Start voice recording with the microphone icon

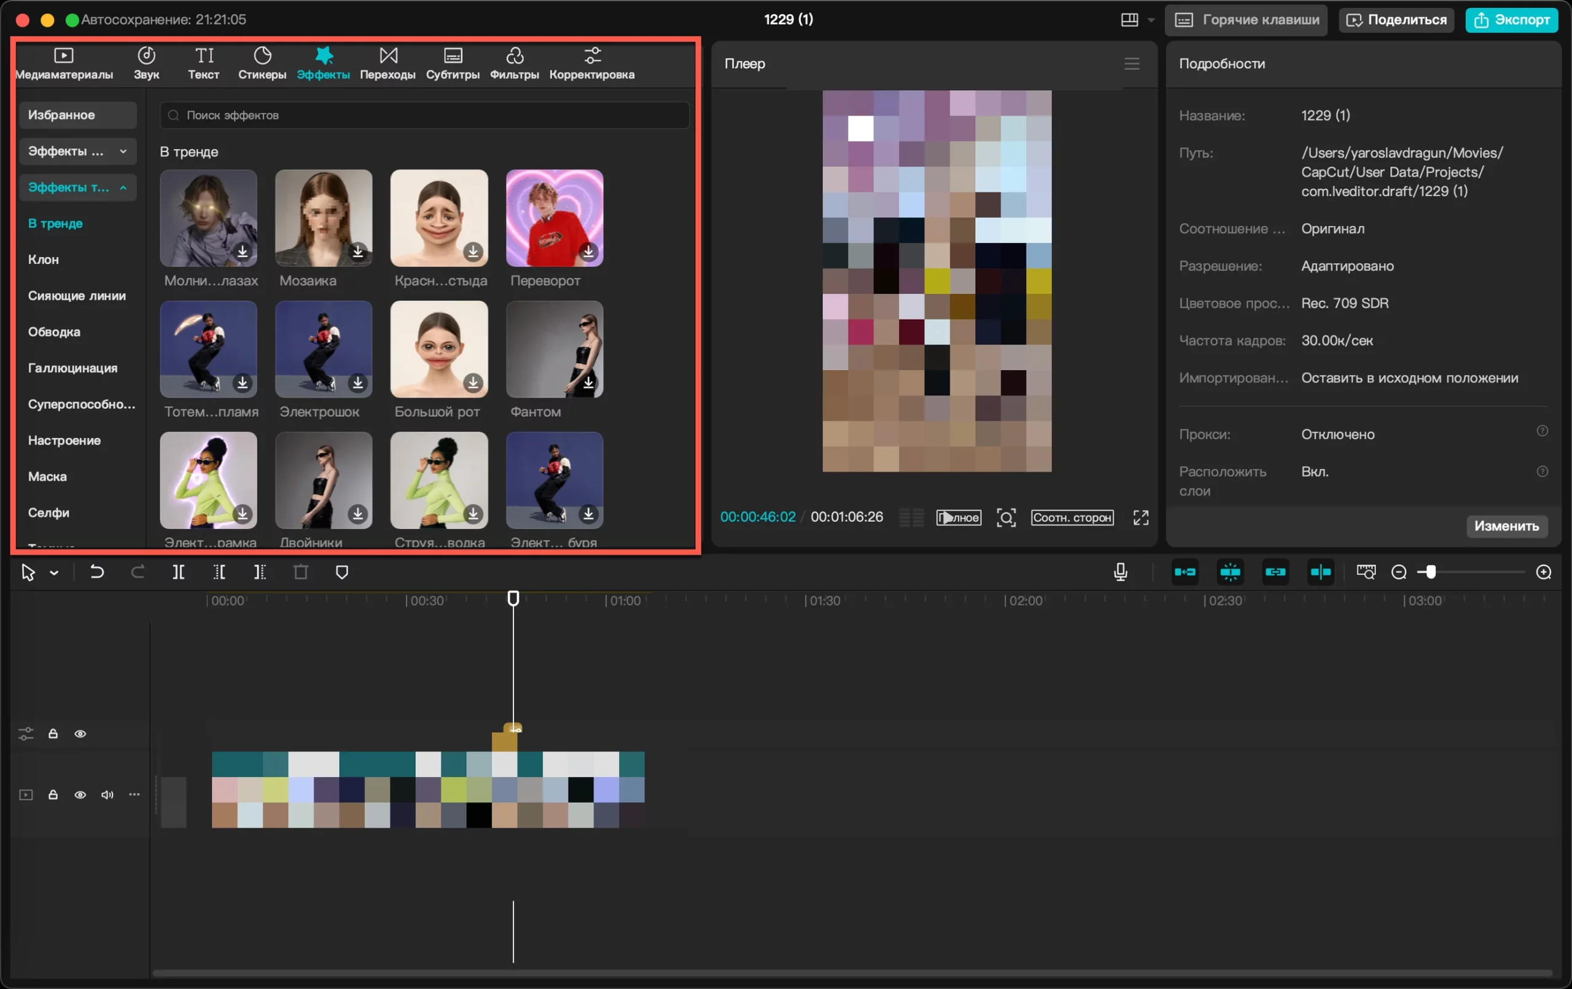coord(1120,573)
